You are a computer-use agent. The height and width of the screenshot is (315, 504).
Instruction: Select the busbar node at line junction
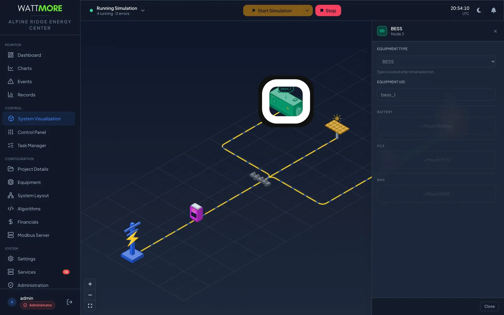(x=260, y=179)
